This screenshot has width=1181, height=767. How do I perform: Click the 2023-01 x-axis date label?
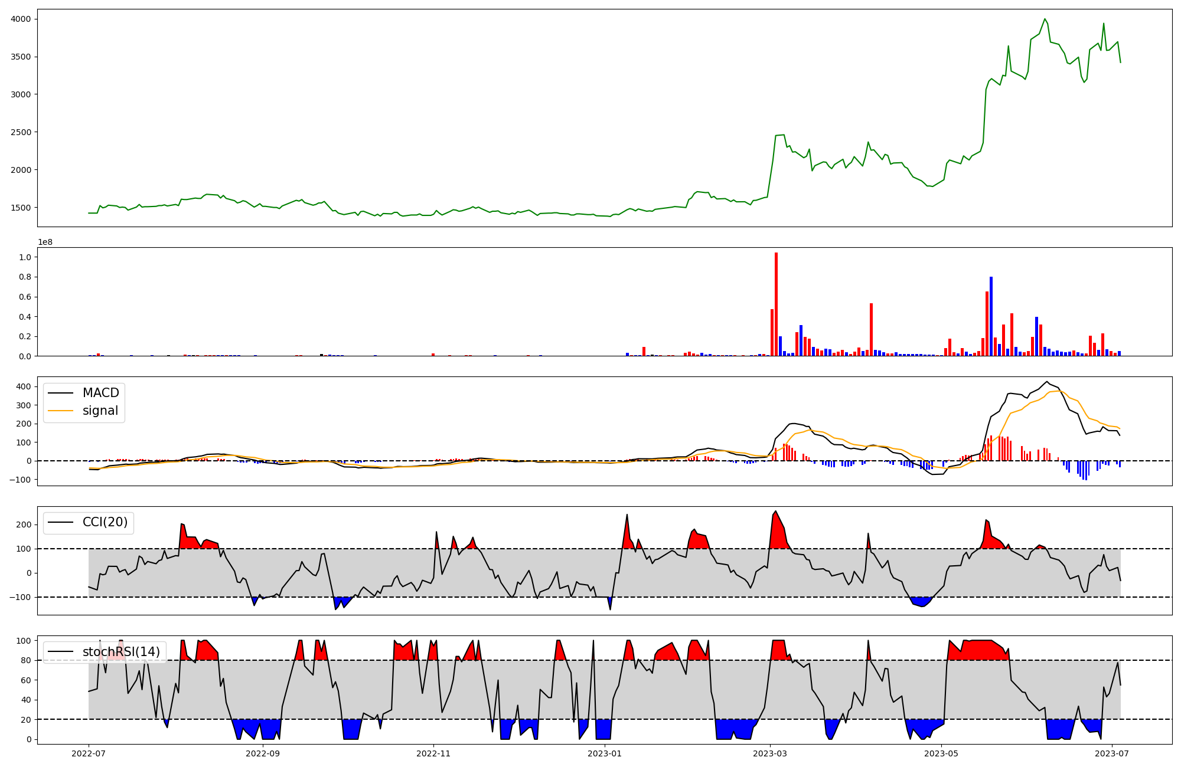click(605, 753)
